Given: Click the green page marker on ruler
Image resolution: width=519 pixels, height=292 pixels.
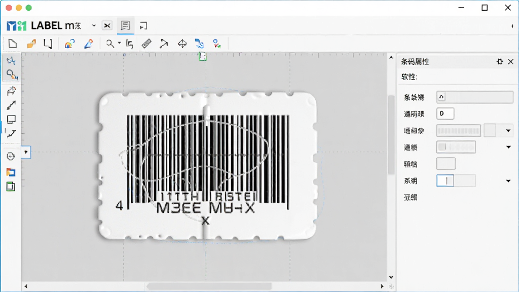Looking at the screenshot, I should [203, 57].
